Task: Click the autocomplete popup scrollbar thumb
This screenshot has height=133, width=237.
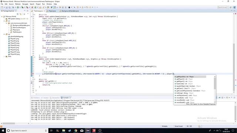Action: [x=215, y=83]
